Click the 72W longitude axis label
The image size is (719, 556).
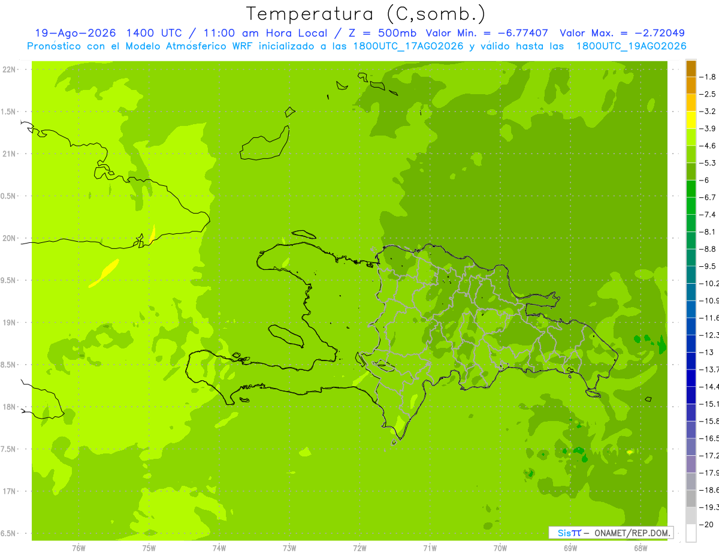click(x=359, y=548)
